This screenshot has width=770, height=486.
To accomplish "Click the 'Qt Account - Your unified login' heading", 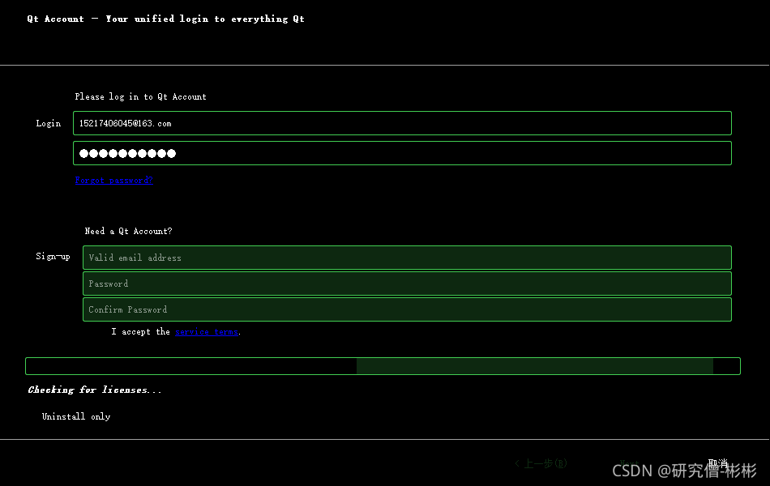I will [166, 19].
